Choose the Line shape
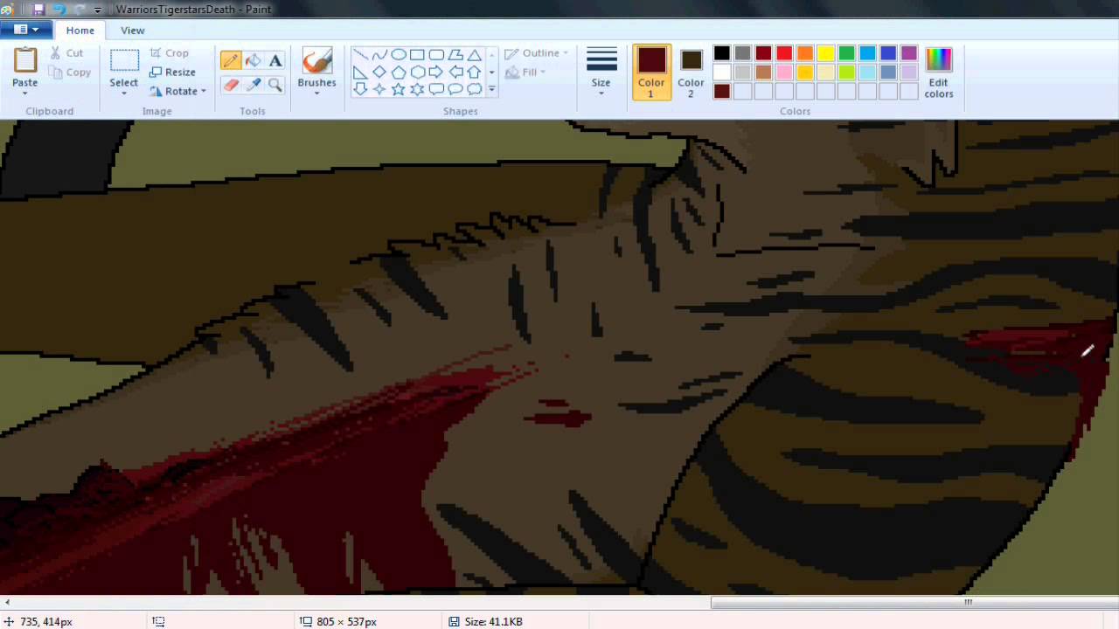1119x629 pixels. 360,54
